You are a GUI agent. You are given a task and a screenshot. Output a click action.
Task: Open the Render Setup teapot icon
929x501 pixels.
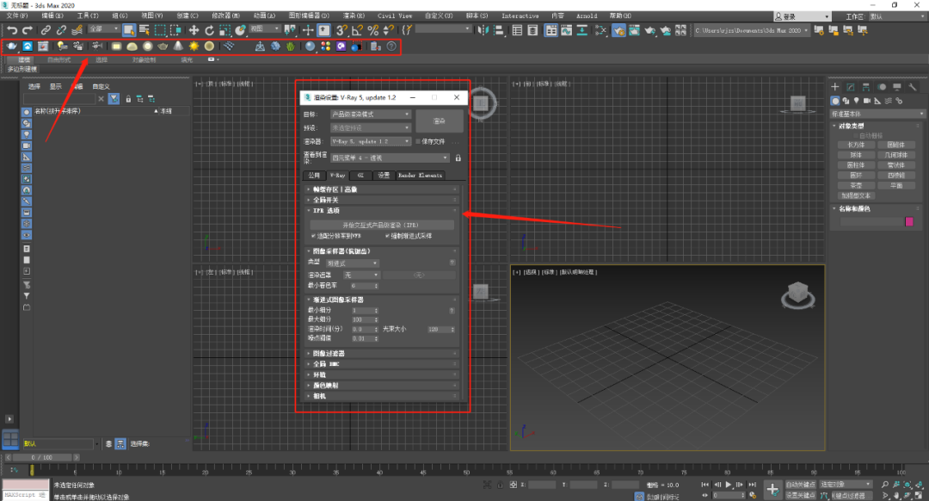618,29
